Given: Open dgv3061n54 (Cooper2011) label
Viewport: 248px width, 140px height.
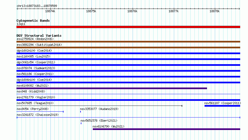Looking at the screenshot, I should pos(36,62).
